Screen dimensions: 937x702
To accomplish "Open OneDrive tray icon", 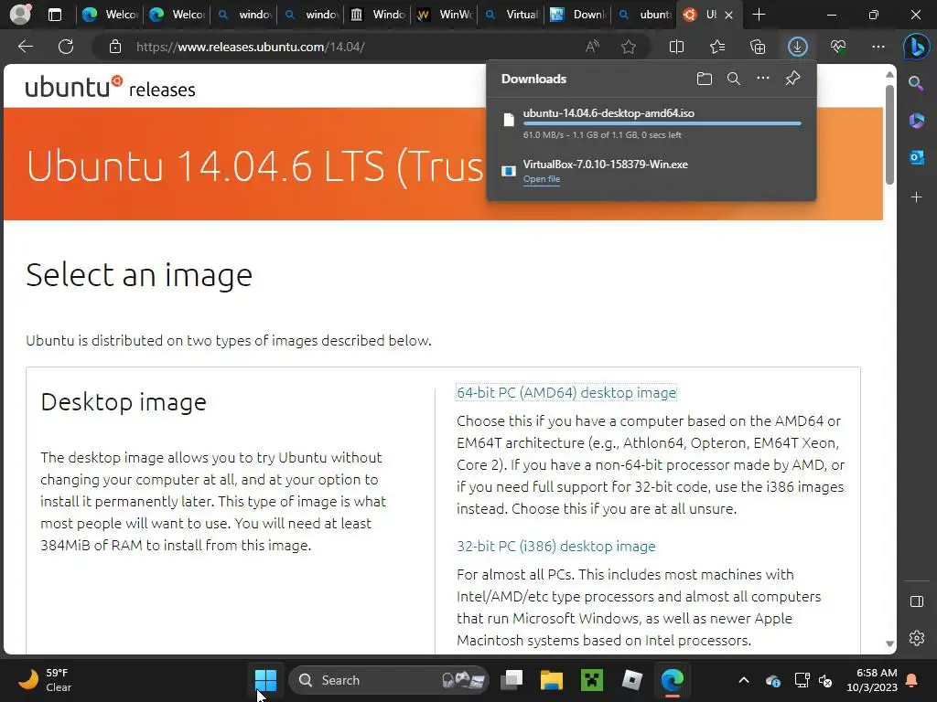I will [x=772, y=680].
